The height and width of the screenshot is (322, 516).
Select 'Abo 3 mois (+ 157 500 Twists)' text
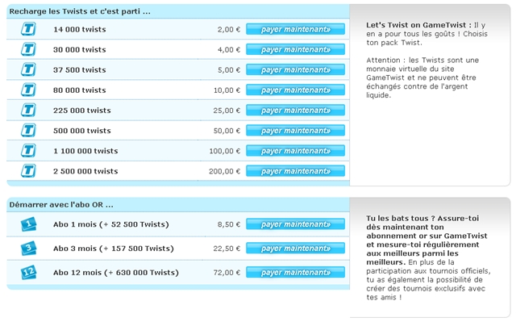(x=114, y=249)
